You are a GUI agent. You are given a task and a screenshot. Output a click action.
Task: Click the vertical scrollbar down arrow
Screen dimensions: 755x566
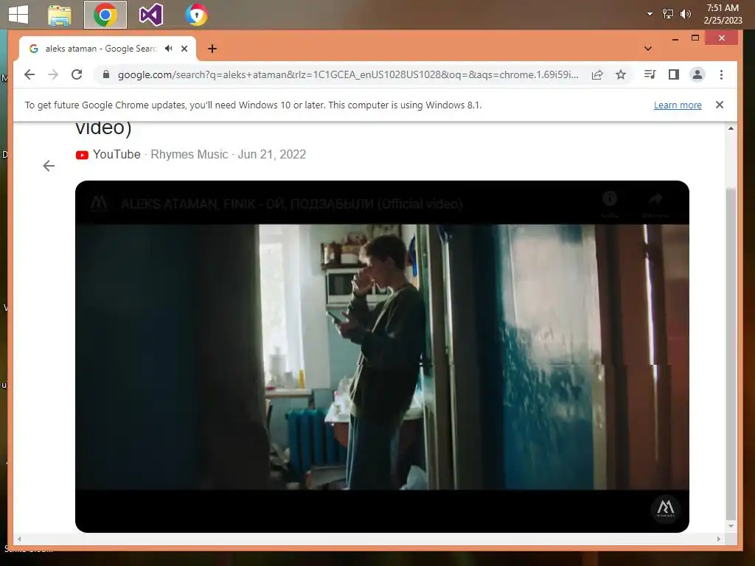coord(731,526)
